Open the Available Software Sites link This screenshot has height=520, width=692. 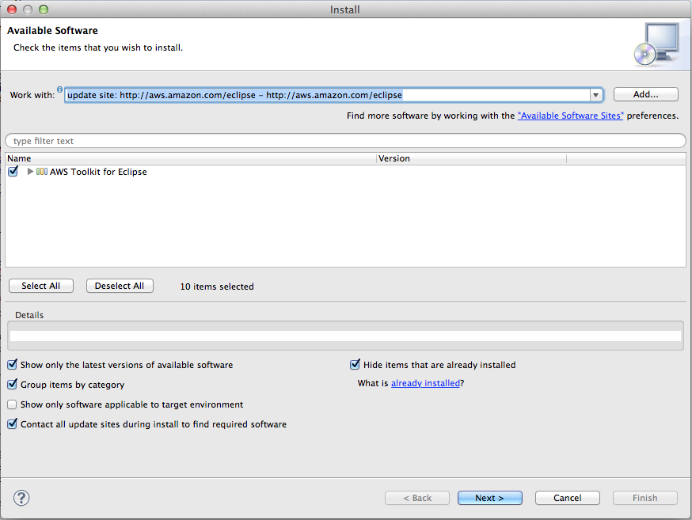point(570,116)
